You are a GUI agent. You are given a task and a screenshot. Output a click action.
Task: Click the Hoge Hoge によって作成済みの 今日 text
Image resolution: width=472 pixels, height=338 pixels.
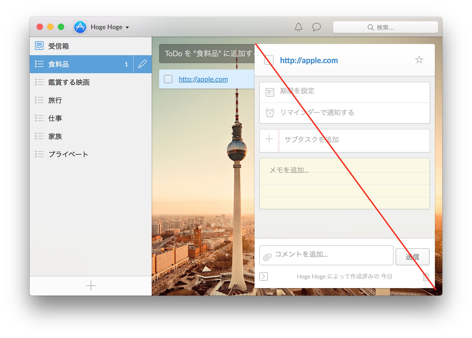(344, 276)
